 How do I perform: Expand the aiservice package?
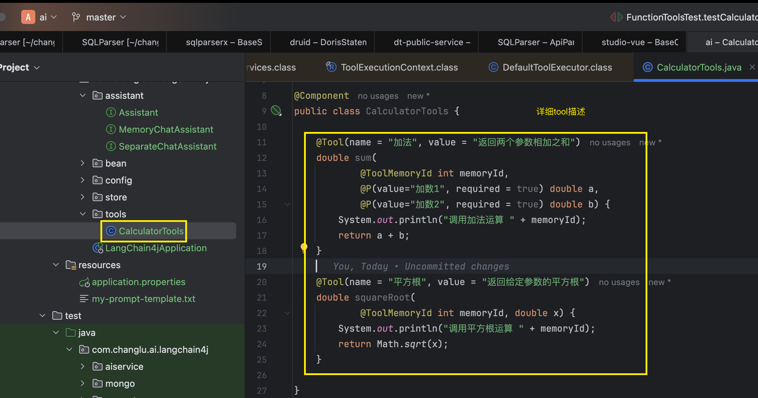tap(83, 367)
